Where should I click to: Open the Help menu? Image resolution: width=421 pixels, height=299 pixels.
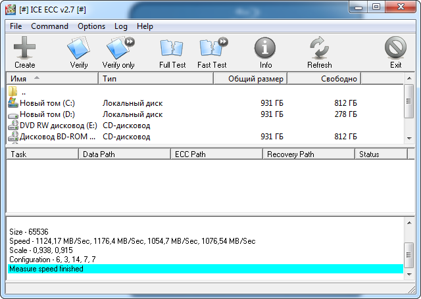click(x=145, y=26)
